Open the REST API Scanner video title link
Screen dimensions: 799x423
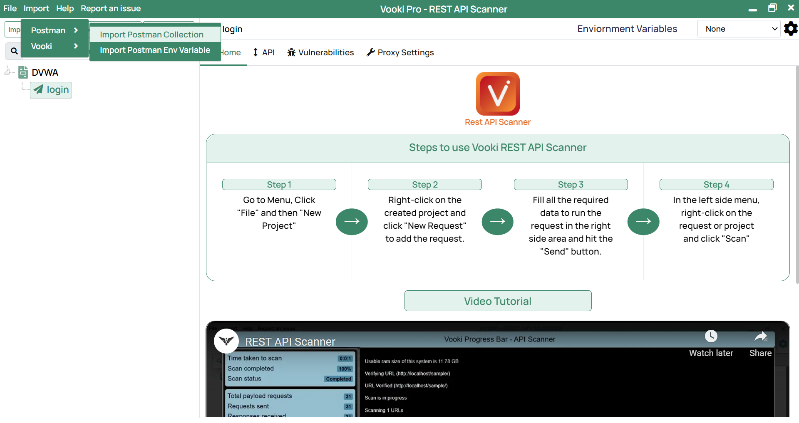click(x=290, y=341)
